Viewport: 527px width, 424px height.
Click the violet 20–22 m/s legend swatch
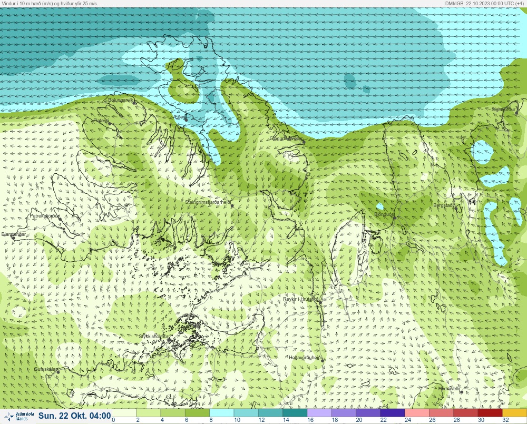click(x=368, y=413)
